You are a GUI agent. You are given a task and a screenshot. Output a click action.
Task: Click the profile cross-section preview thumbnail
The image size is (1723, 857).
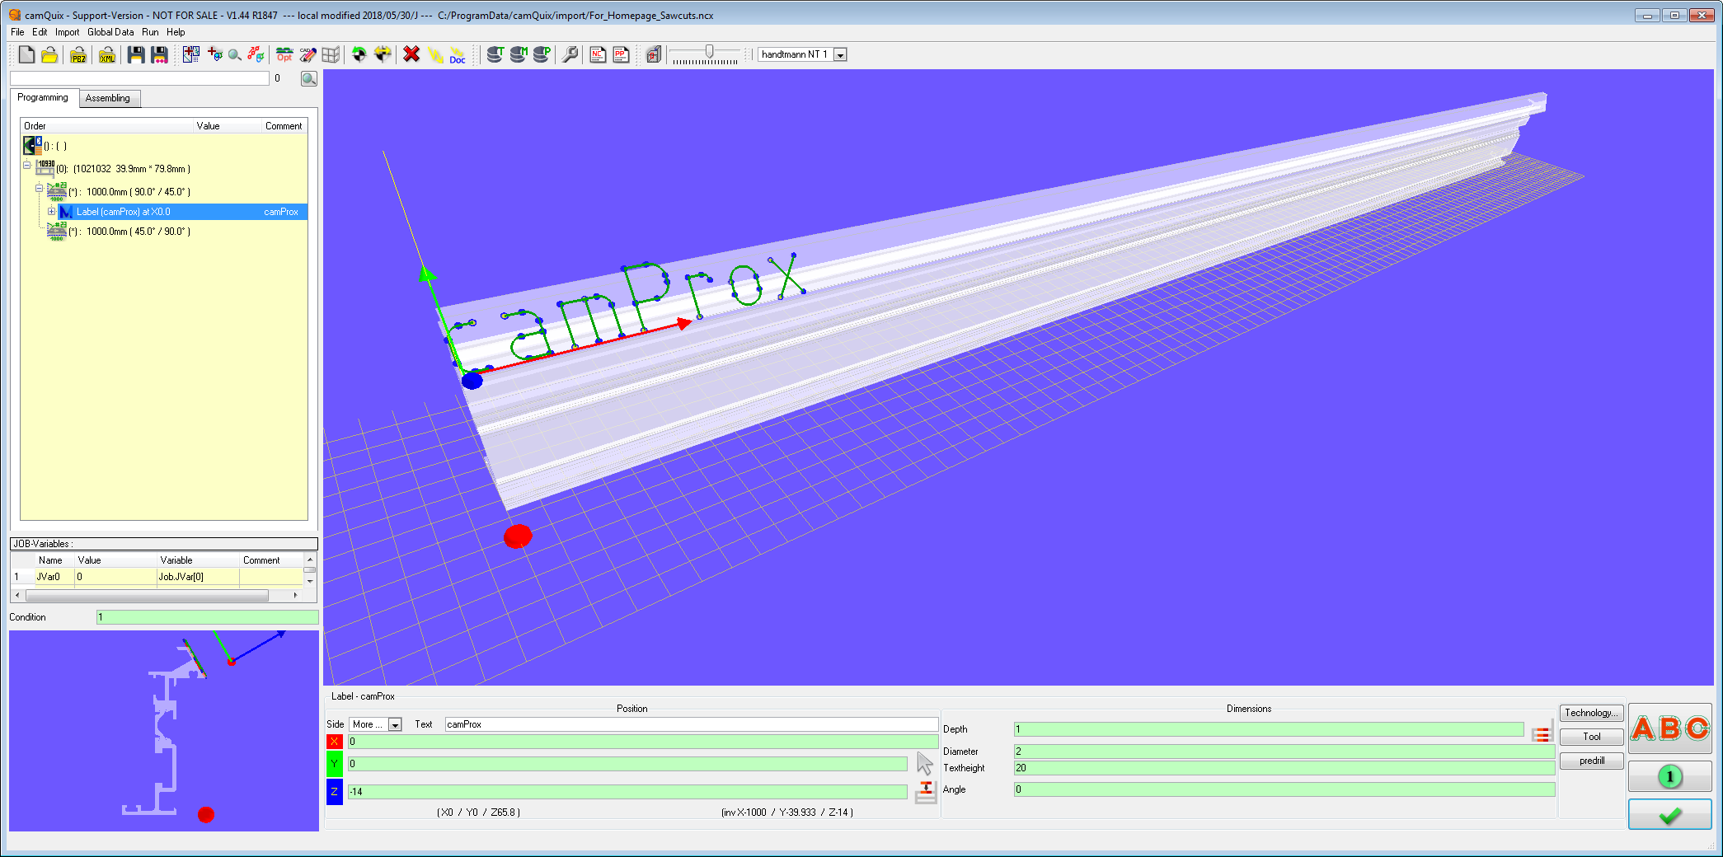point(164,731)
